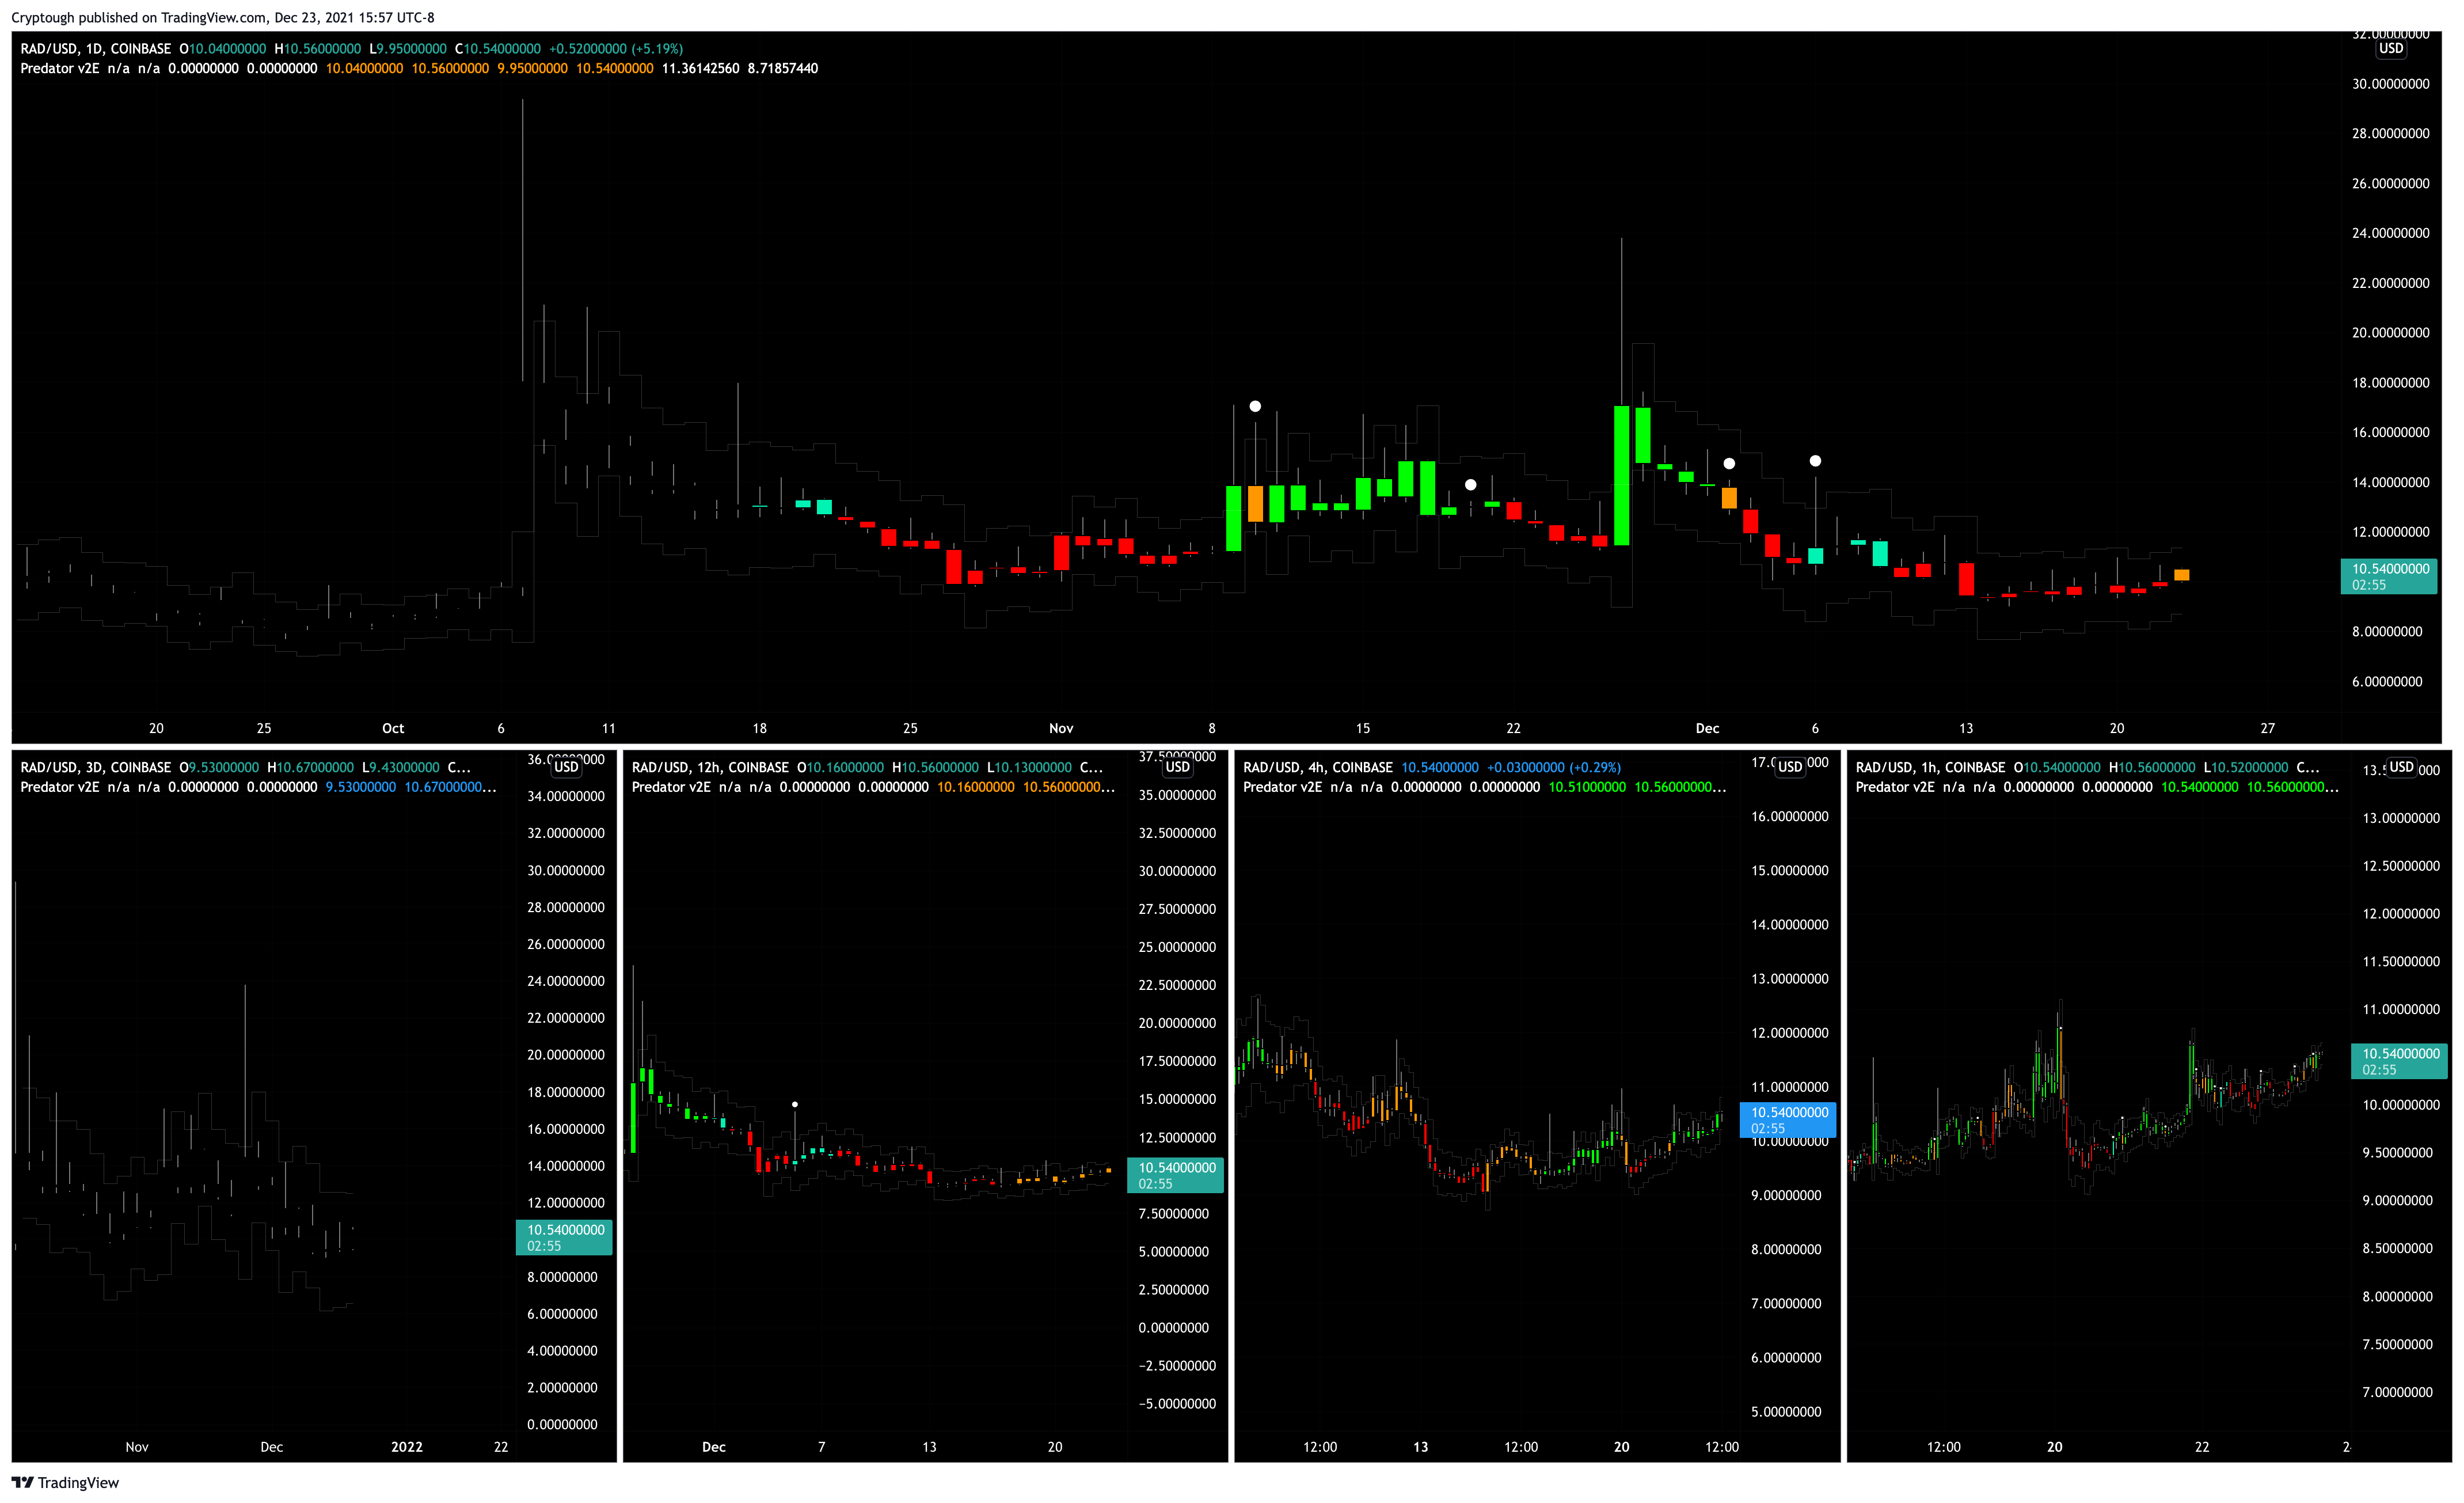Click the 13 date label on the 4h chart axis
This screenshot has height=1503, width=2464.
[x=1421, y=1447]
